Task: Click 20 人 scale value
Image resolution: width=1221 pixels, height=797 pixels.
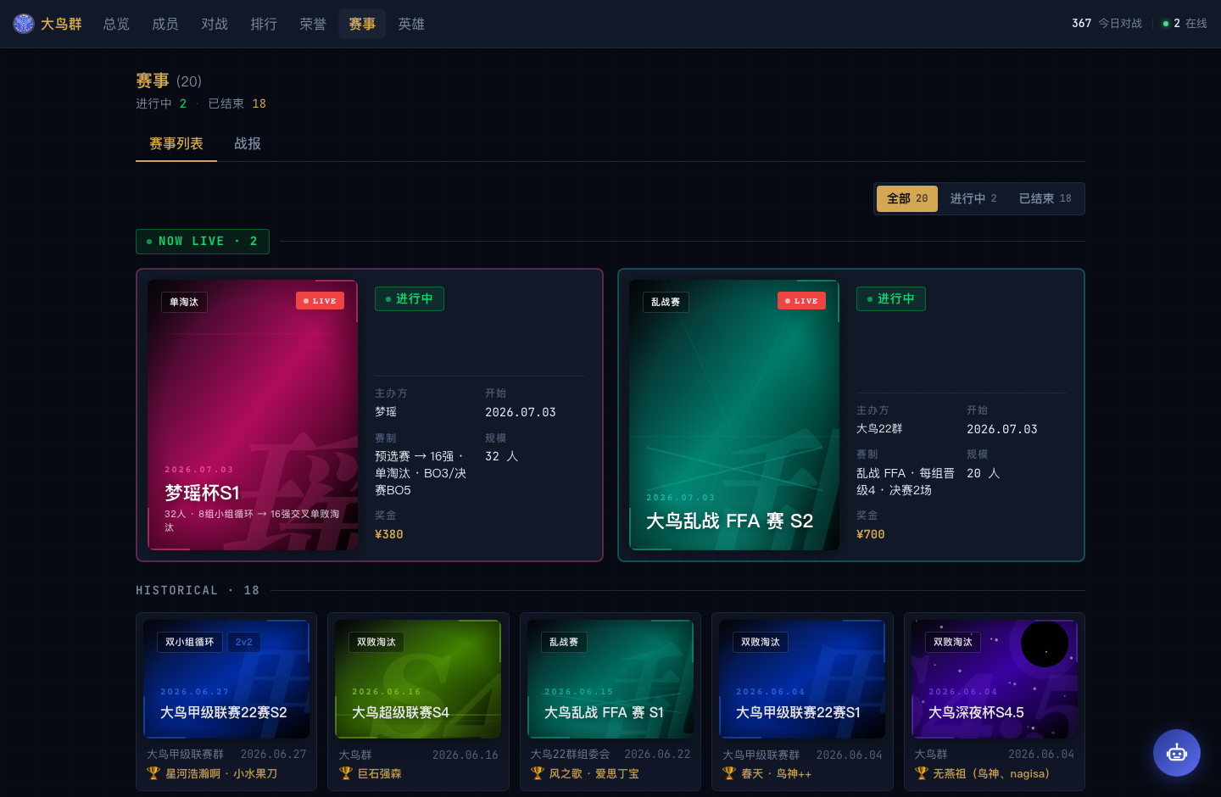Action: click(x=983, y=473)
